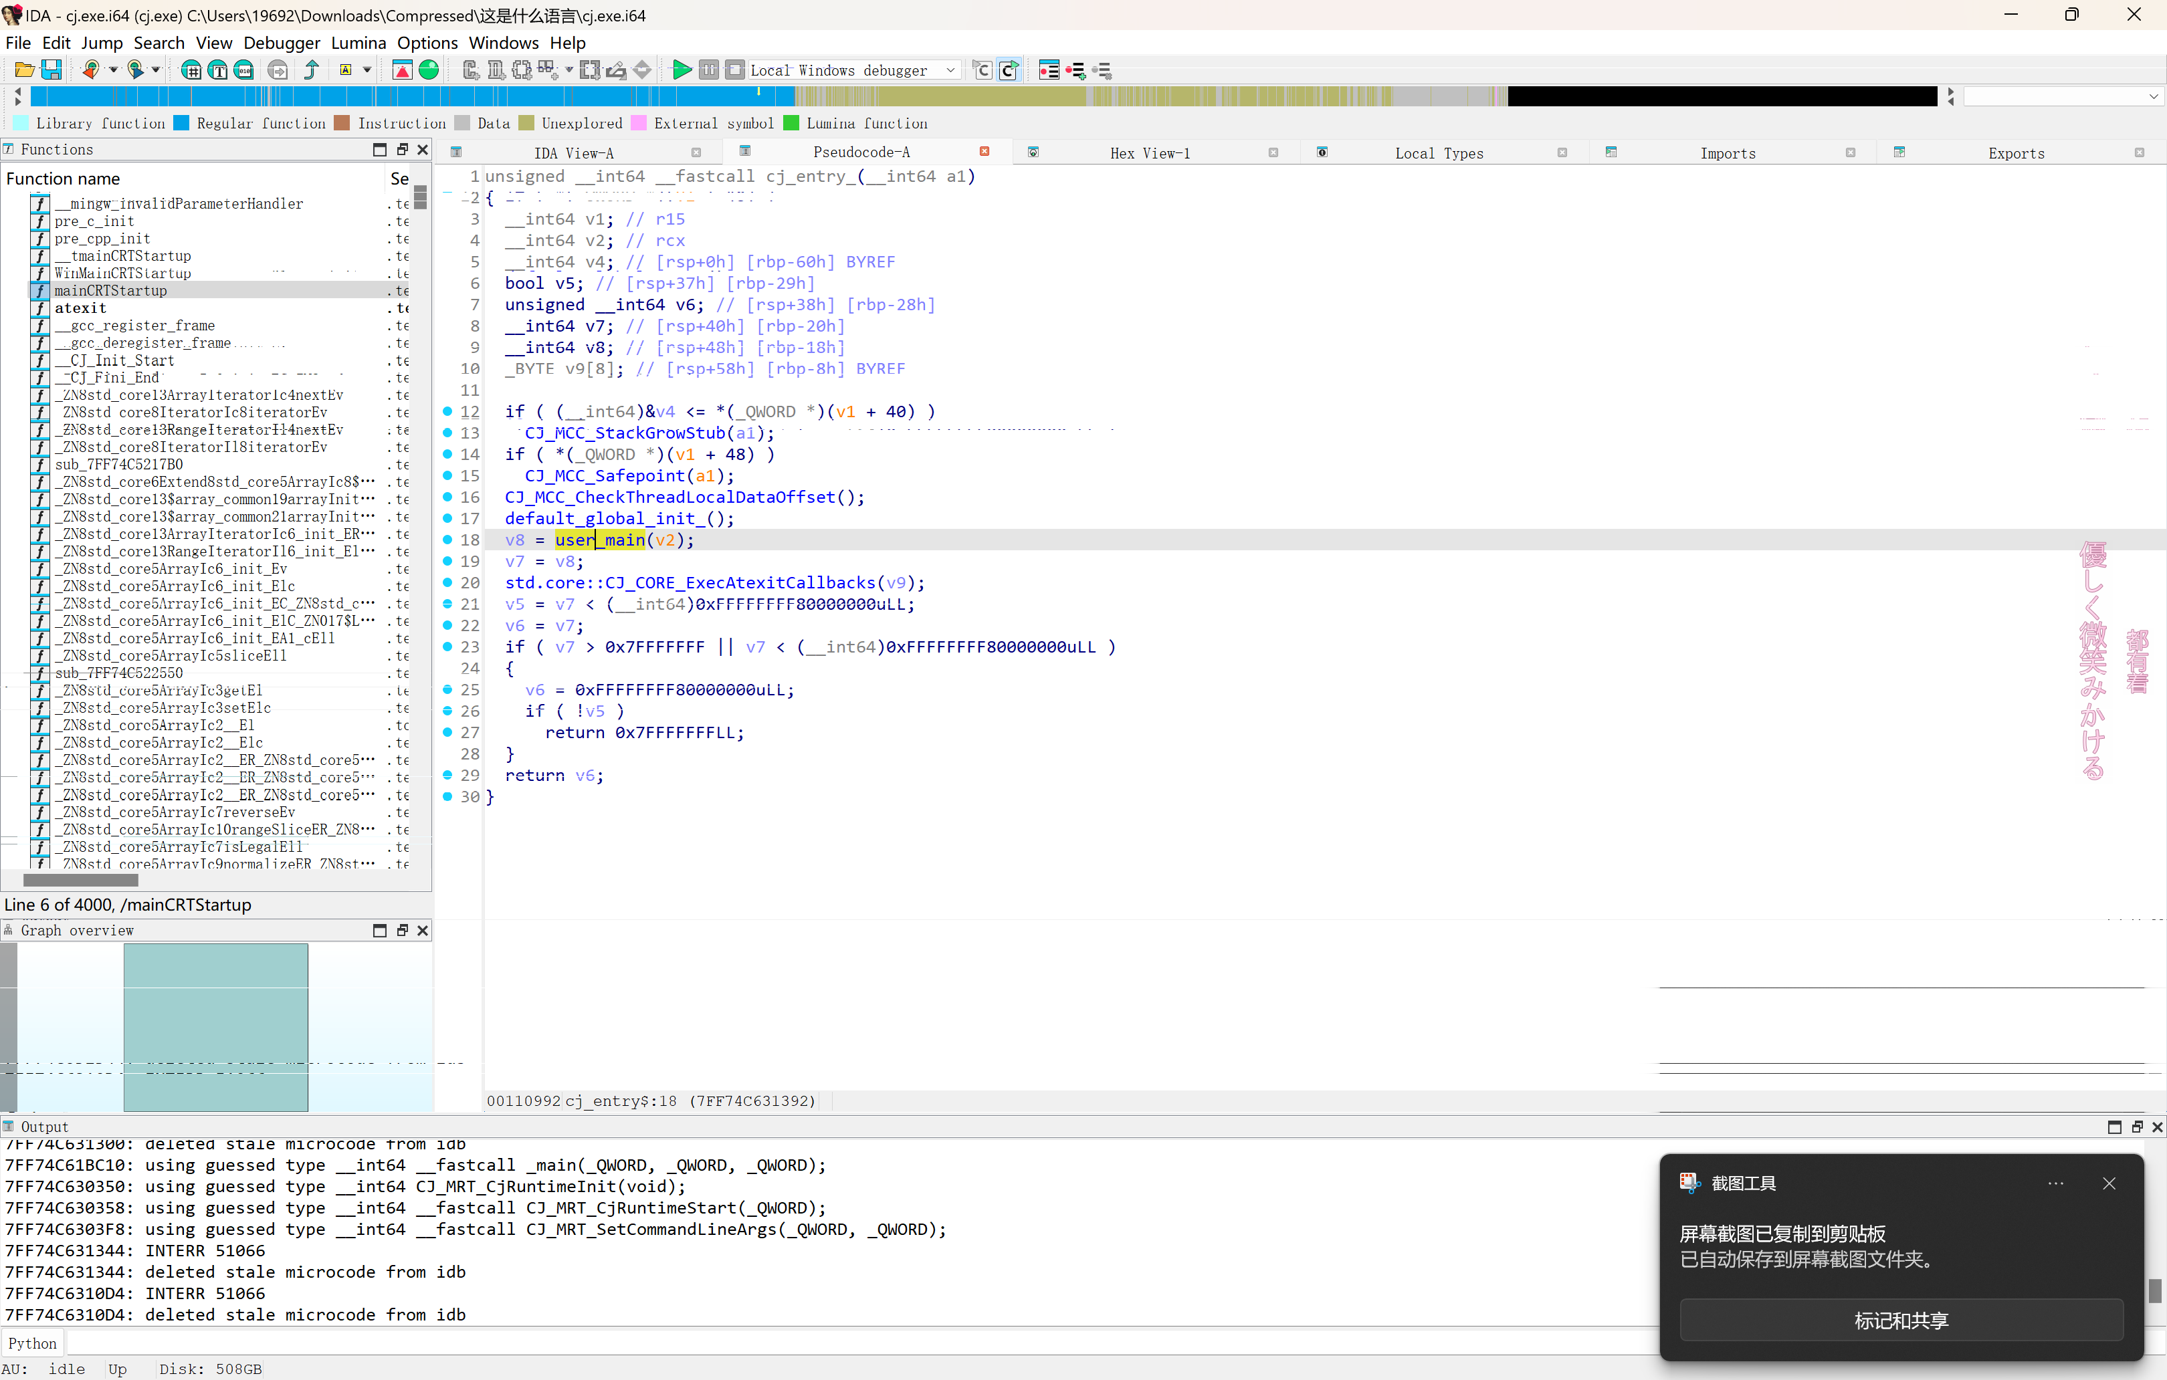Jump forward to next position icon
The width and height of the screenshot is (2167, 1380).
pos(135,70)
